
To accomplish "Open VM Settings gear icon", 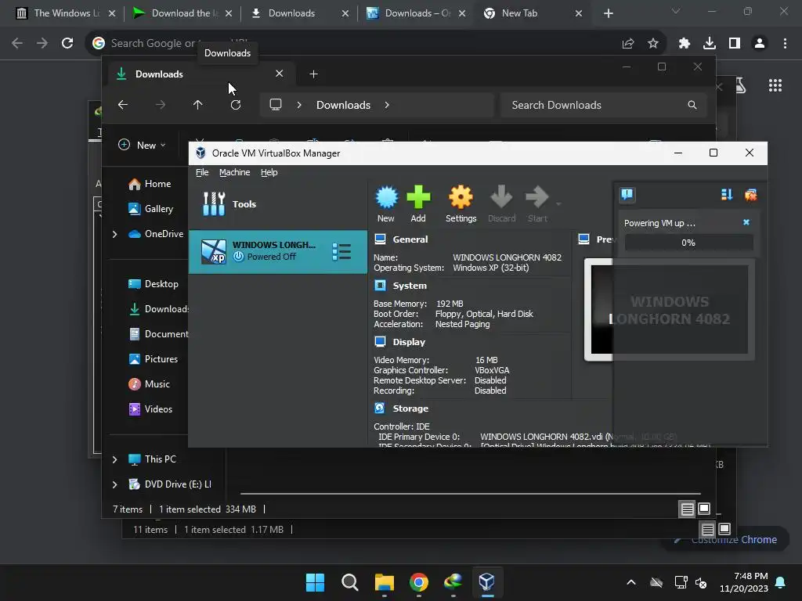I will click(461, 204).
